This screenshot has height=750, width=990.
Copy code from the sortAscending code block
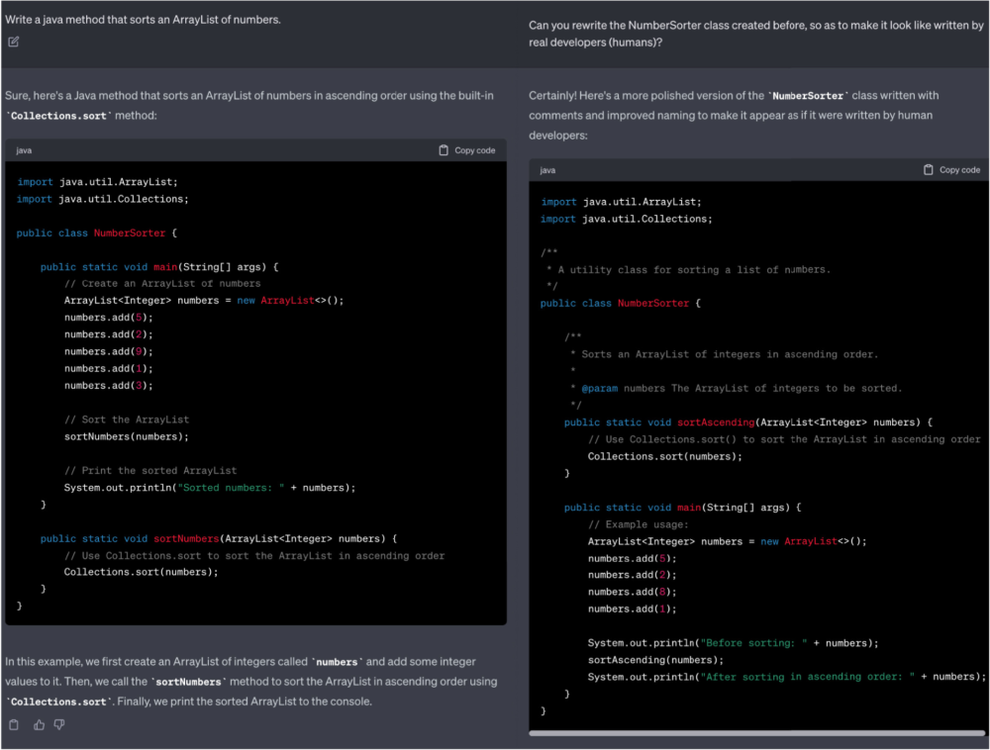pyautogui.click(x=952, y=169)
